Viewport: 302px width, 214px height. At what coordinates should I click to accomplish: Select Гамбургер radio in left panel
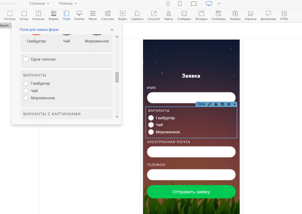26,83
